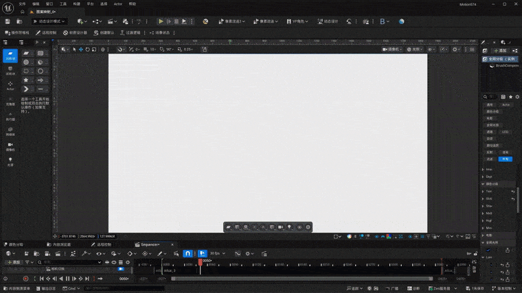Screen dimensions: 522x293
Task: Click the Stop simulation square button
Action: click(x=177, y=21)
